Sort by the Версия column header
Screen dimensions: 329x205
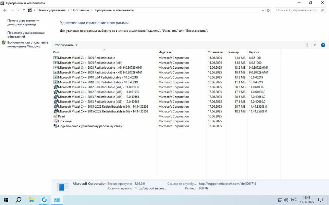pyautogui.click(x=264, y=52)
